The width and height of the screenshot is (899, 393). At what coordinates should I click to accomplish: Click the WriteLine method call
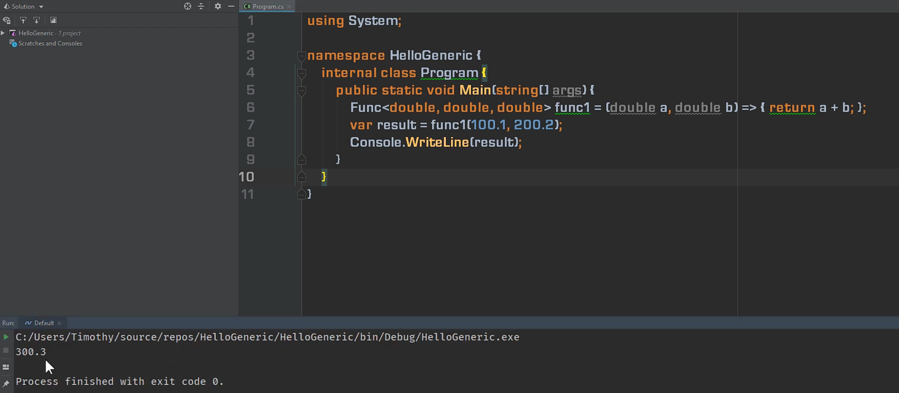pyautogui.click(x=437, y=142)
